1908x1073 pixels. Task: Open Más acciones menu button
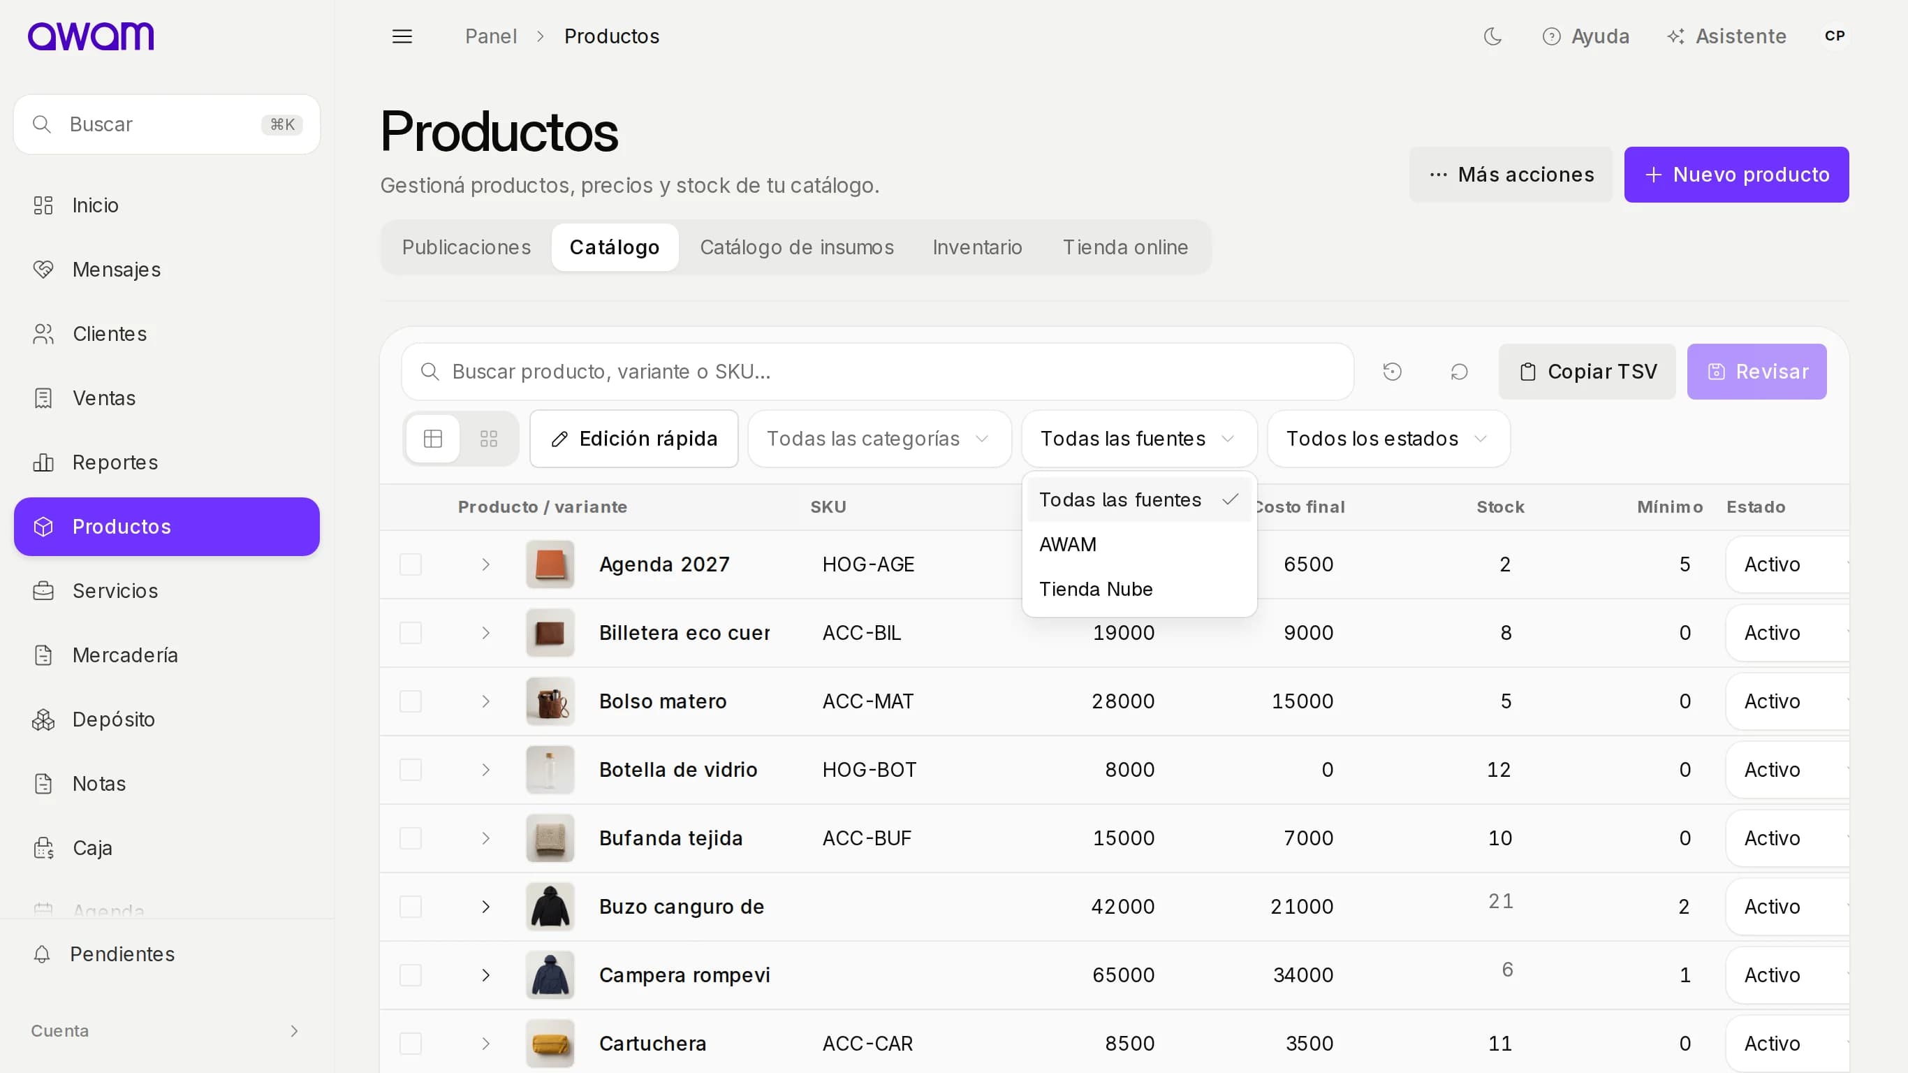tap(1510, 175)
